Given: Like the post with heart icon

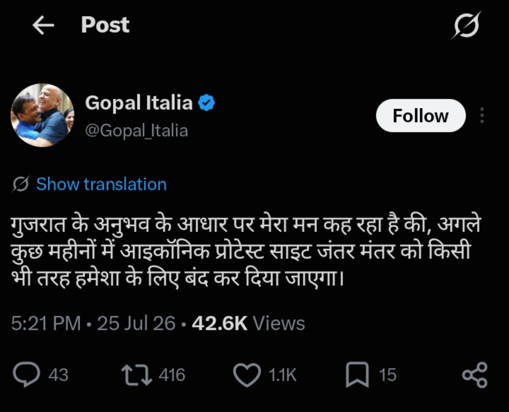Looking at the screenshot, I should pos(247,375).
